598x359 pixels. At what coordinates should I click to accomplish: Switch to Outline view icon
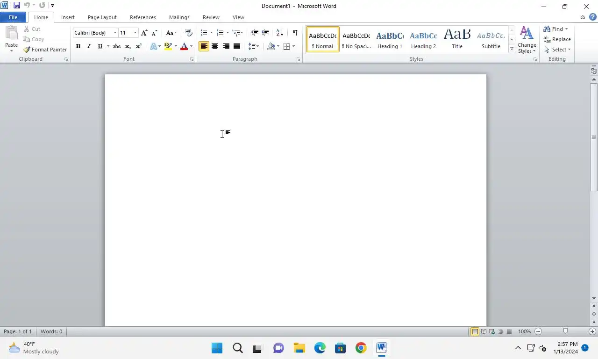(500, 331)
